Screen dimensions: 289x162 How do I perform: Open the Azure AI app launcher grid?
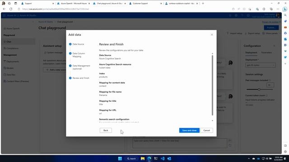pos(4,15)
